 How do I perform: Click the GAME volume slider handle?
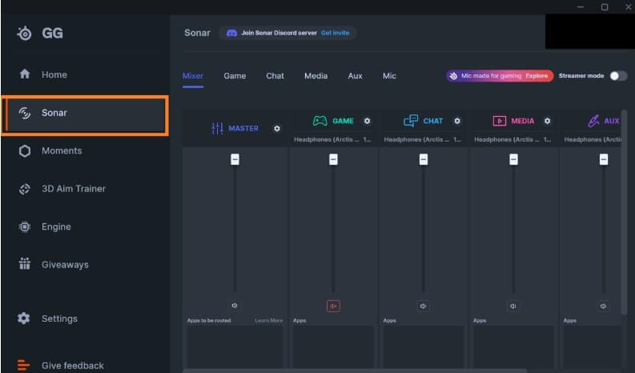(x=333, y=159)
